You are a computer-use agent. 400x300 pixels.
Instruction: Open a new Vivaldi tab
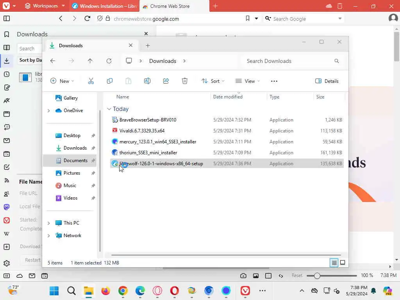[x=215, y=6]
